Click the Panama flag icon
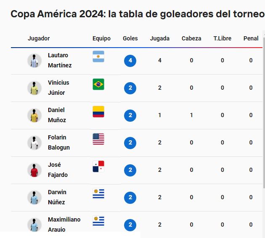The width and height of the screenshot is (265, 238). tap(98, 166)
